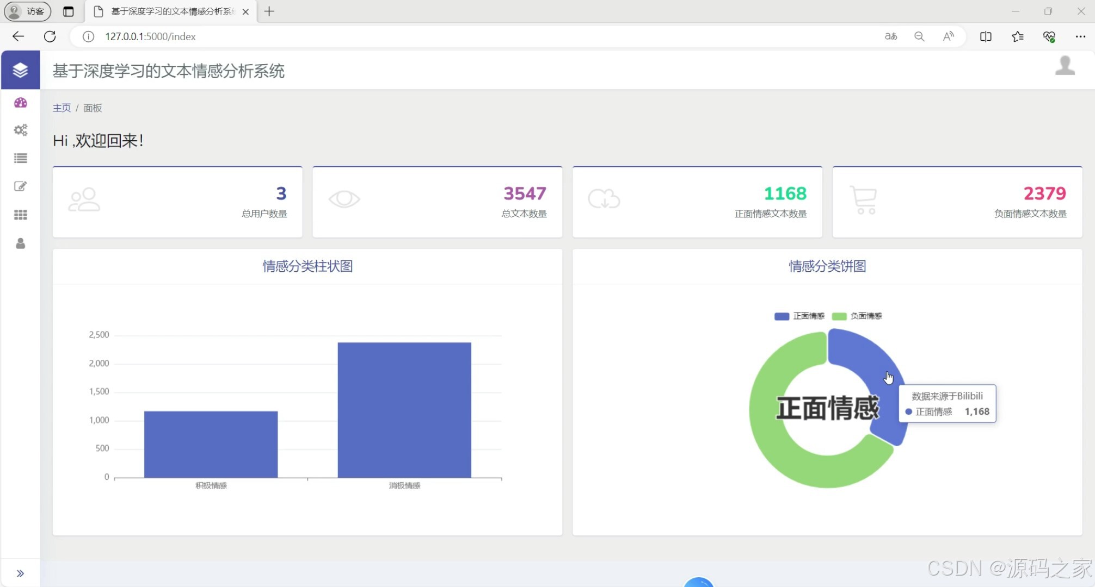This screenshot has height=587, width=1095.
Task: Click the browser refresh button
Action: pyautogui.click(x=50, y=36)
